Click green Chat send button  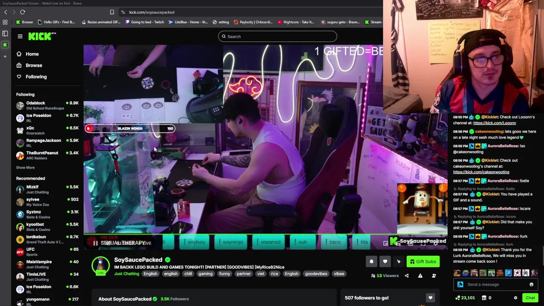(530, 298)
